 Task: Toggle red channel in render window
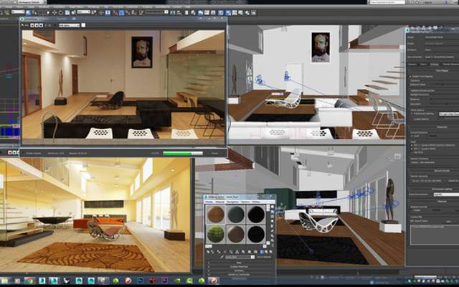tap(32, 25)
